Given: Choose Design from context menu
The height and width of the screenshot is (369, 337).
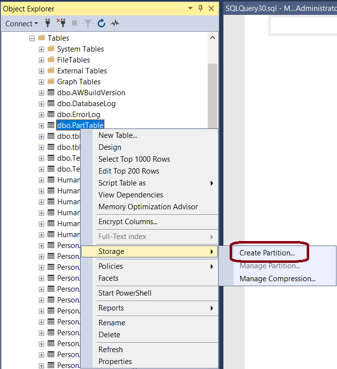Looking at the screenshot, I should tap(149, 147).
